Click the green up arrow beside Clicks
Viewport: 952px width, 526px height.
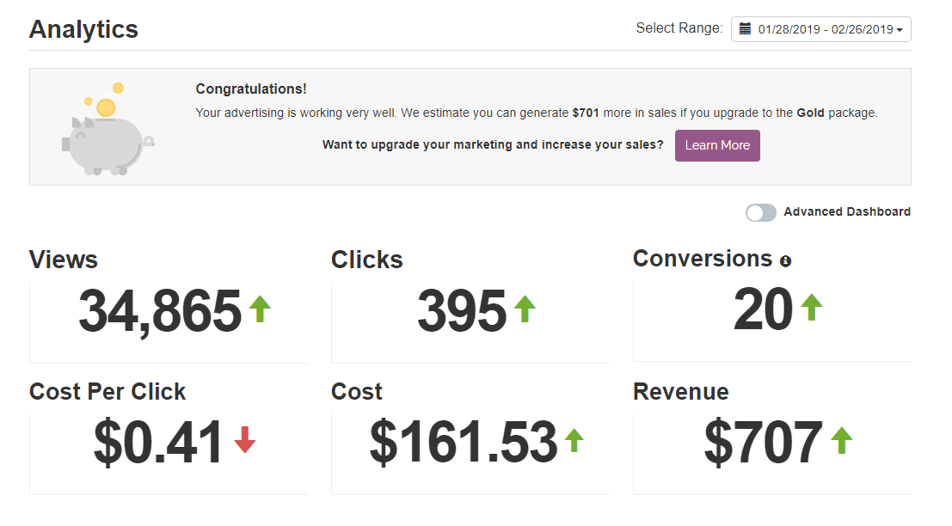[525, 309]
